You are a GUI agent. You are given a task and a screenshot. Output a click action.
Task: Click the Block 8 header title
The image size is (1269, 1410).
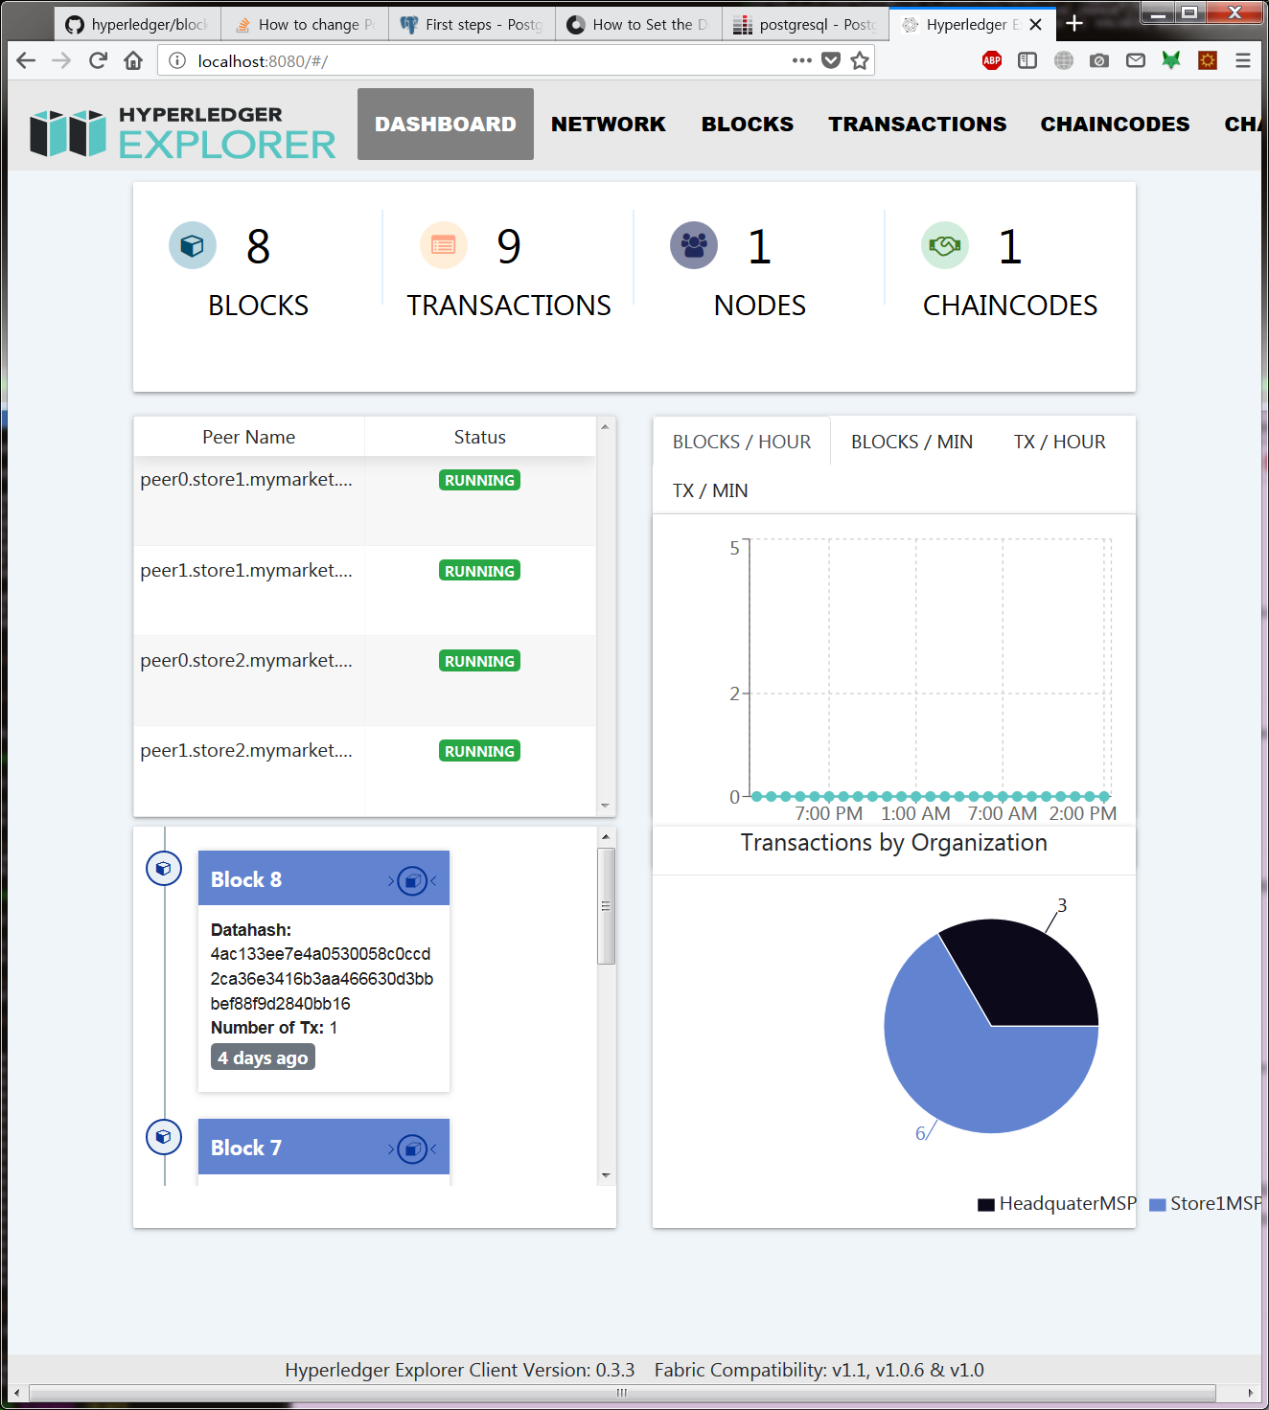coord(246,879)
